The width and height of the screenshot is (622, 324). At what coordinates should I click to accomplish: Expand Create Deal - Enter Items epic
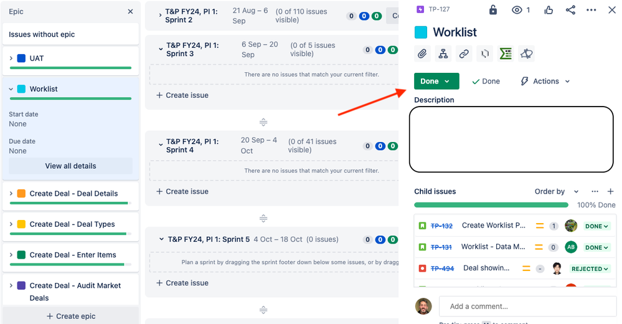[11, 254]
